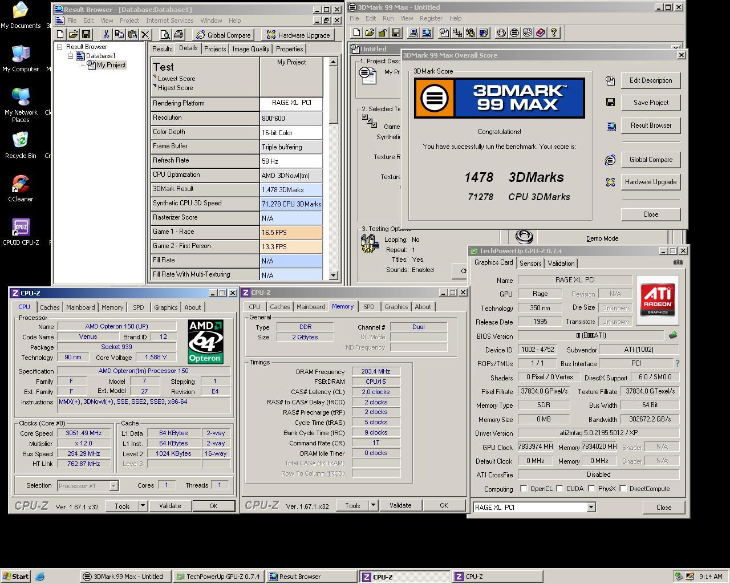The image size is (730, 584).
Task: Click the Hardware Upgrade toolbar button in Result Browser
Action: (298, 35)
